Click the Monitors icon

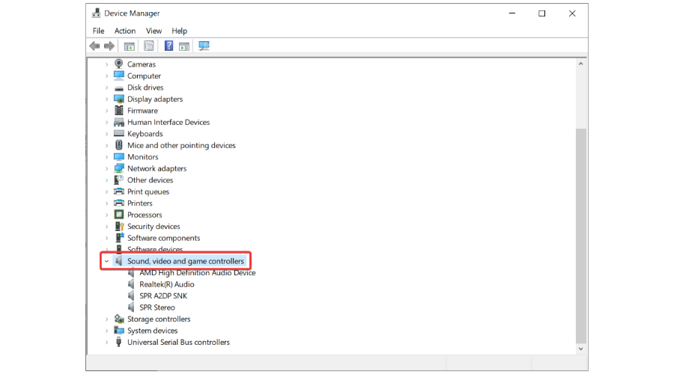[x=118, y=157]
